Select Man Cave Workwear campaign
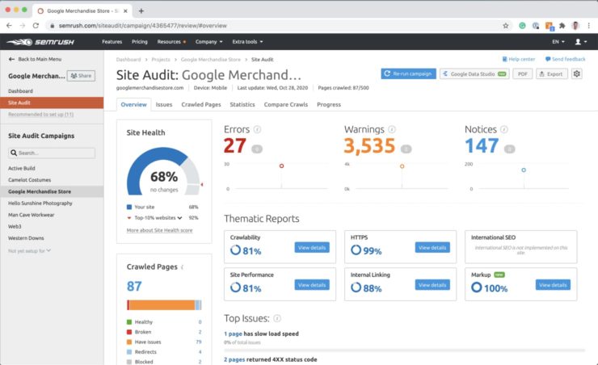The image size is (598, 365). click(32, 215)
